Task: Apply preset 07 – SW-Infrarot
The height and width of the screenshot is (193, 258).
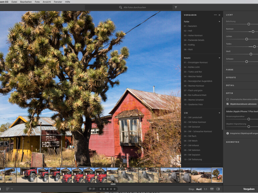Action: pos(191,146)
